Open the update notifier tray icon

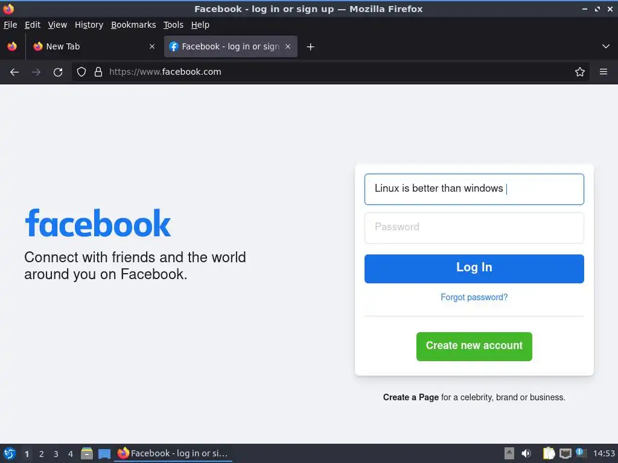pos(581,453)
